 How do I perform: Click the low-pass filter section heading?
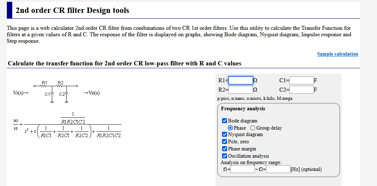pos(125,64)
